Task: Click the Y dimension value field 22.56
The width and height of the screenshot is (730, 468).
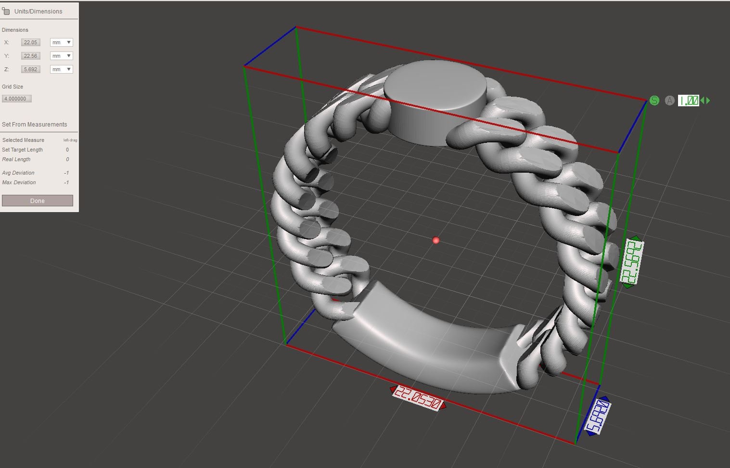Action: pyautogui.click(x=30, y=56)
